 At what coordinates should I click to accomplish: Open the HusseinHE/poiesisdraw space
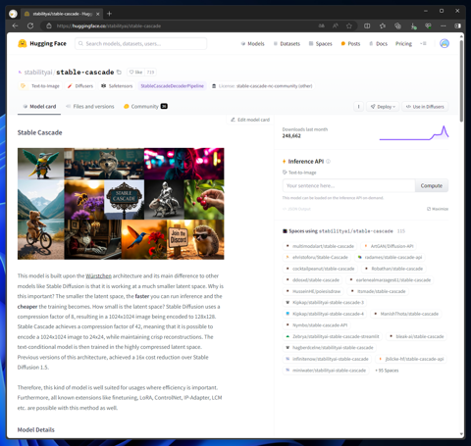point(313,291)
